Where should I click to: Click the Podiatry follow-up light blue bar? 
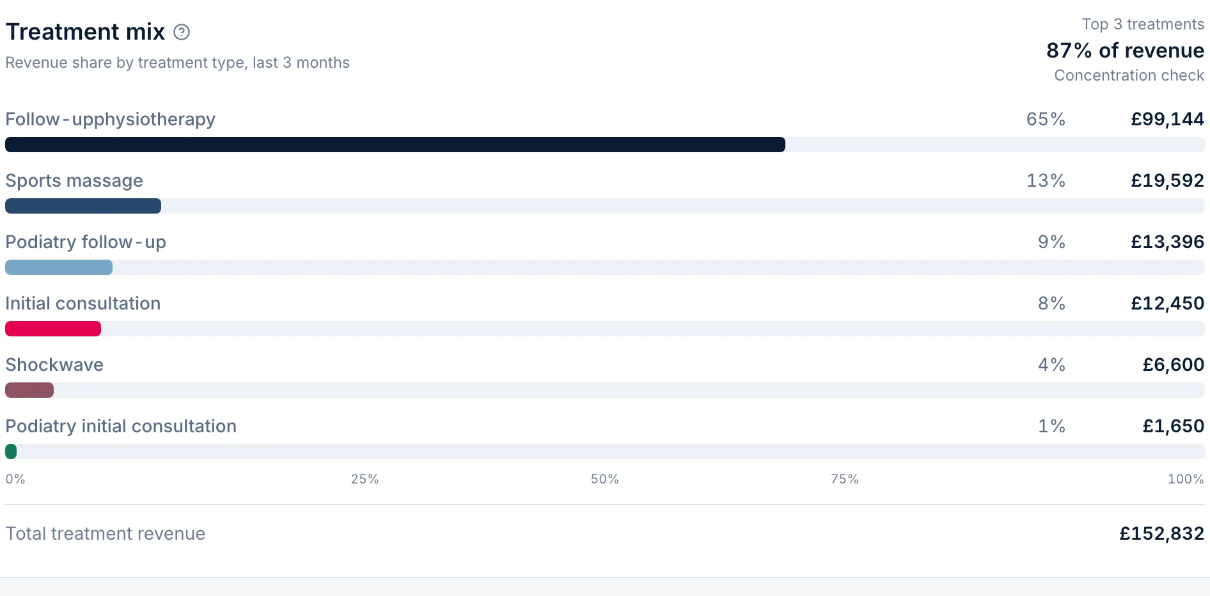pos(59,267)
